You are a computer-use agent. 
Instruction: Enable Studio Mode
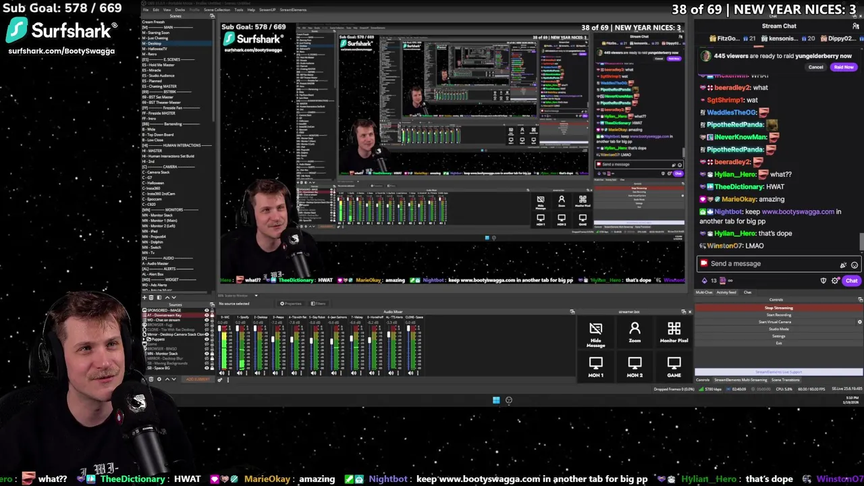pyautogui.click(x=778, y=329)
